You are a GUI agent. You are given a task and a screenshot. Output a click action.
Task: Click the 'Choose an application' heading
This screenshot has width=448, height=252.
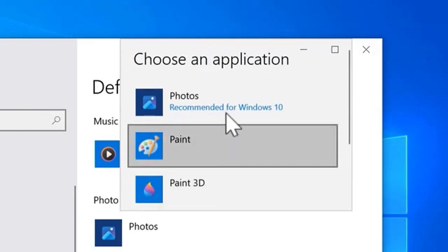pos(211,59)
